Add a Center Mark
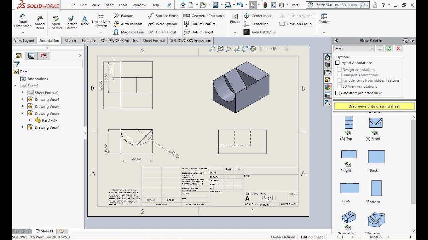This screenshot has height=240, width=428. 257,16
